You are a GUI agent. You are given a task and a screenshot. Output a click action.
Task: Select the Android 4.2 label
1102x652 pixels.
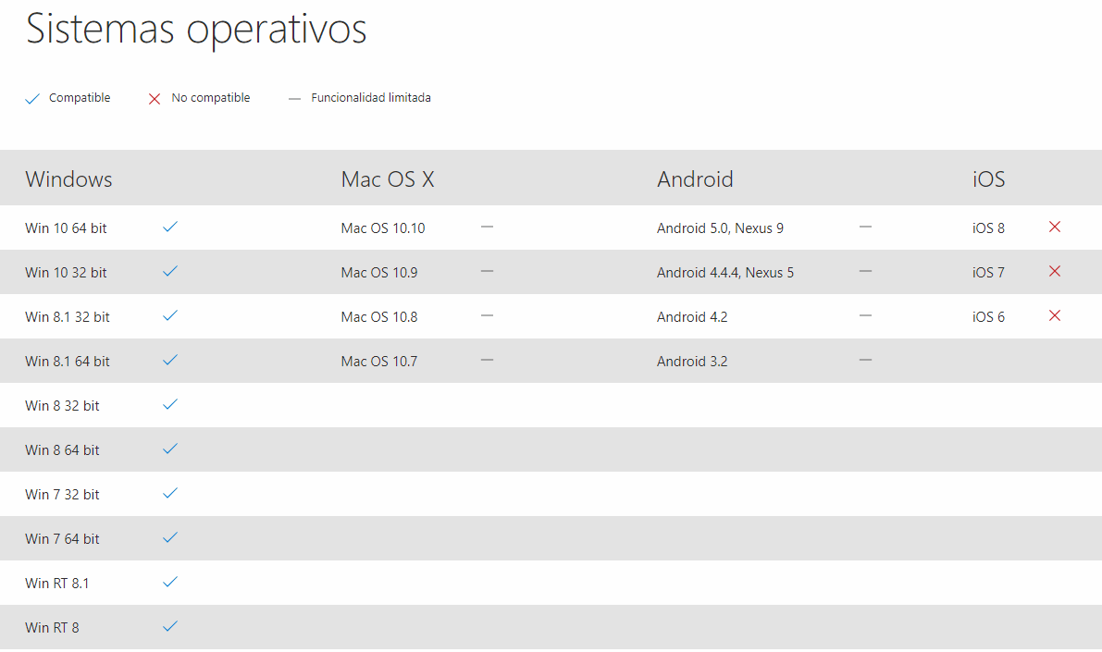tap(692, 317)
